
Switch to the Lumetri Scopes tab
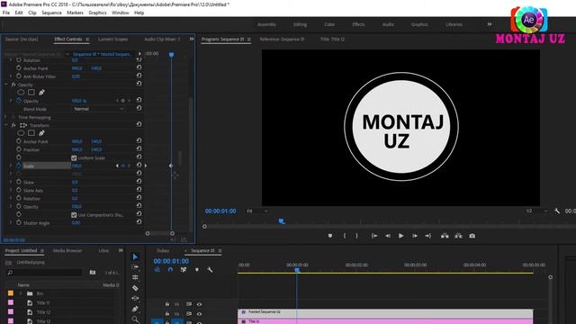click(112, 39)
